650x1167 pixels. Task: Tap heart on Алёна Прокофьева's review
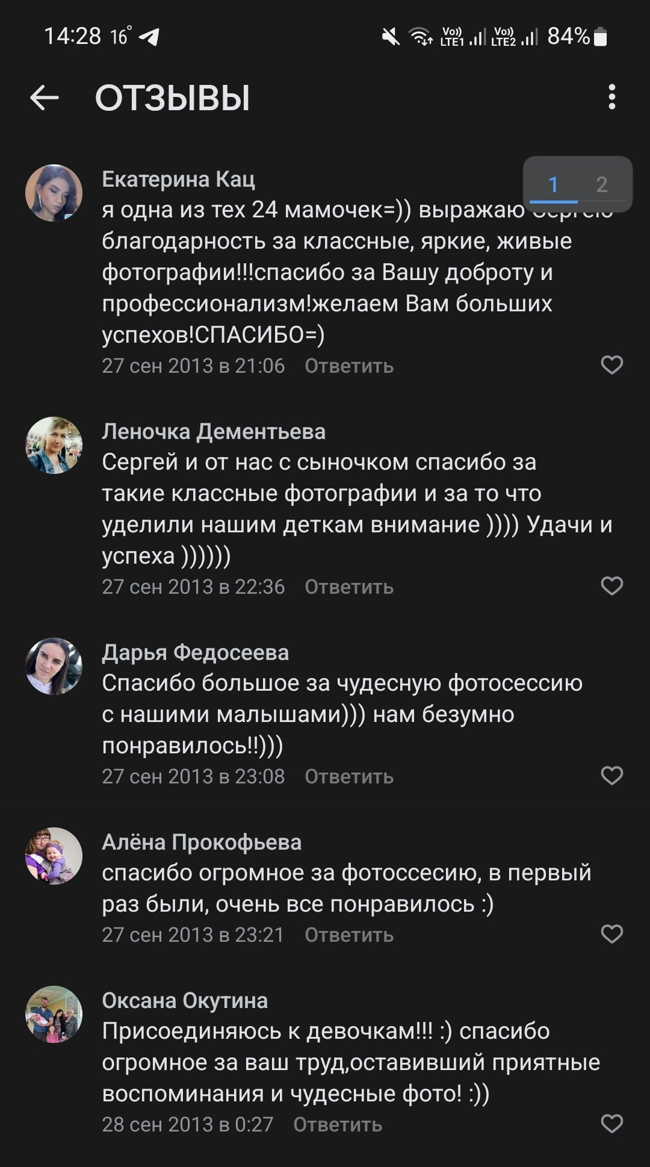611,934
